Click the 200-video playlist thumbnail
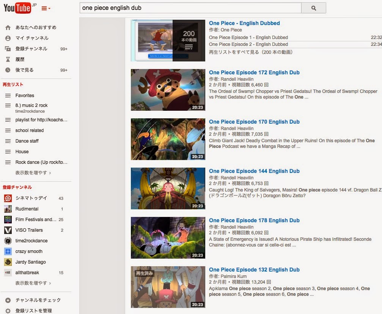The height and width of the screenshot is (314, 382). tap(168, 41)
